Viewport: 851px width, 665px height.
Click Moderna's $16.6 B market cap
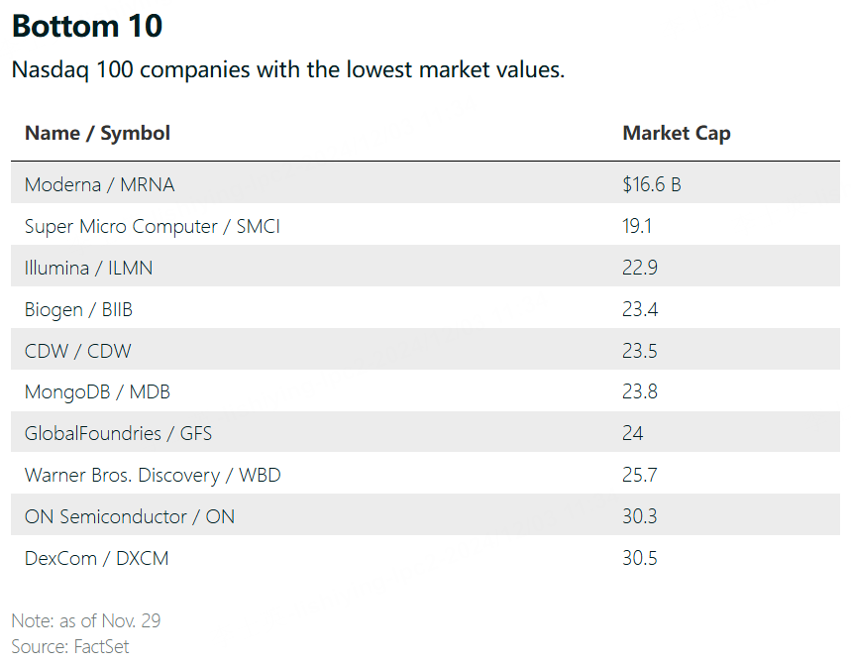click(651, 184)
